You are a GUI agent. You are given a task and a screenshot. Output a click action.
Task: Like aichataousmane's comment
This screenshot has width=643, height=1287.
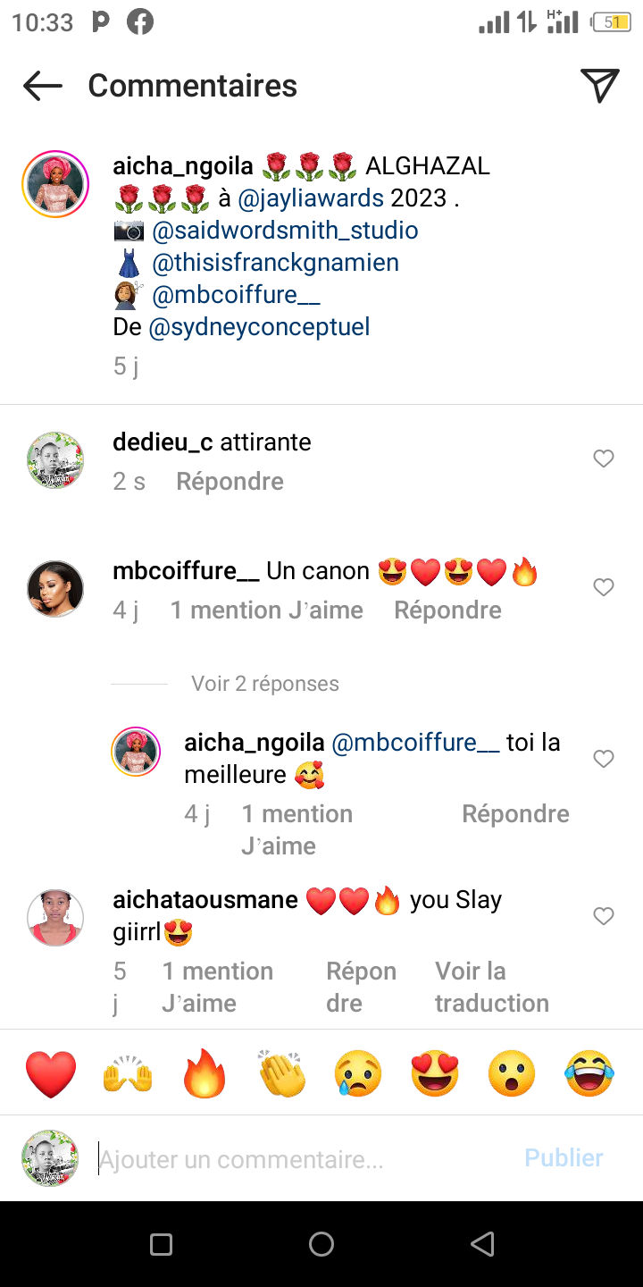tap(604, 916)
